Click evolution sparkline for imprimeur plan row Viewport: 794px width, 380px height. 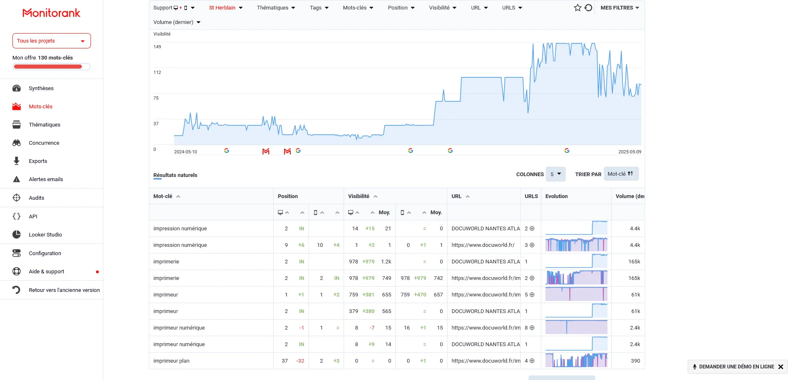point(576,360)
